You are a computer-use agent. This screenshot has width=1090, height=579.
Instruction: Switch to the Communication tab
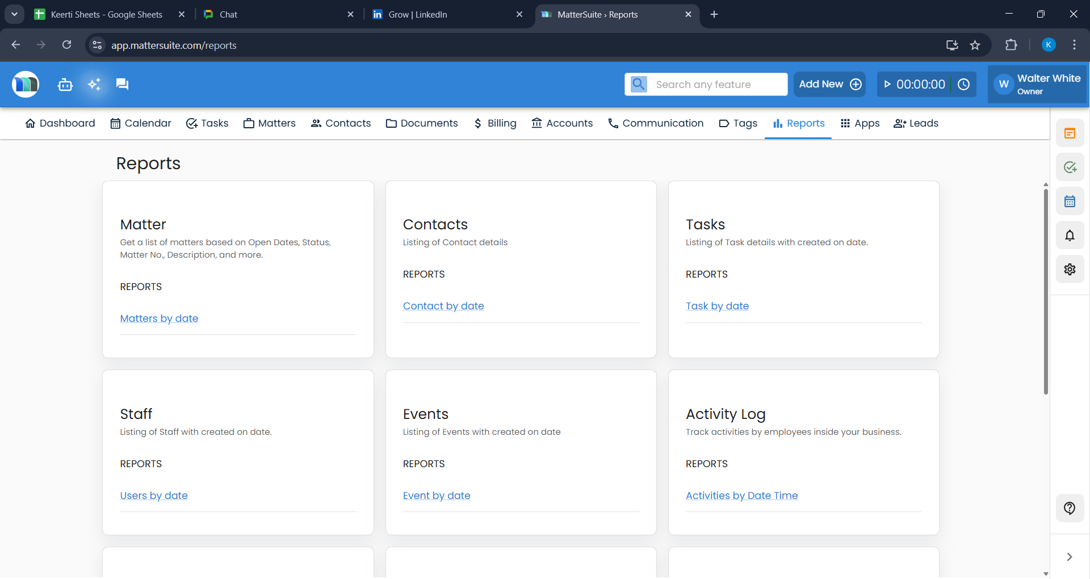(x=656, y=123)
